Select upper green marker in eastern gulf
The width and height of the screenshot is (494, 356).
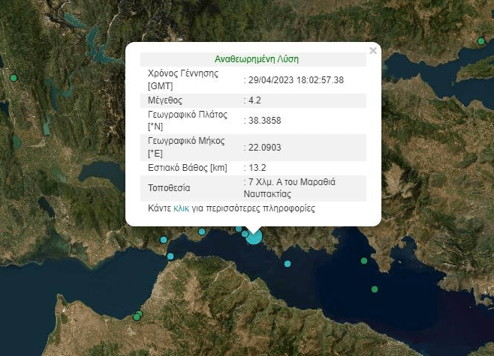[364, 261]
